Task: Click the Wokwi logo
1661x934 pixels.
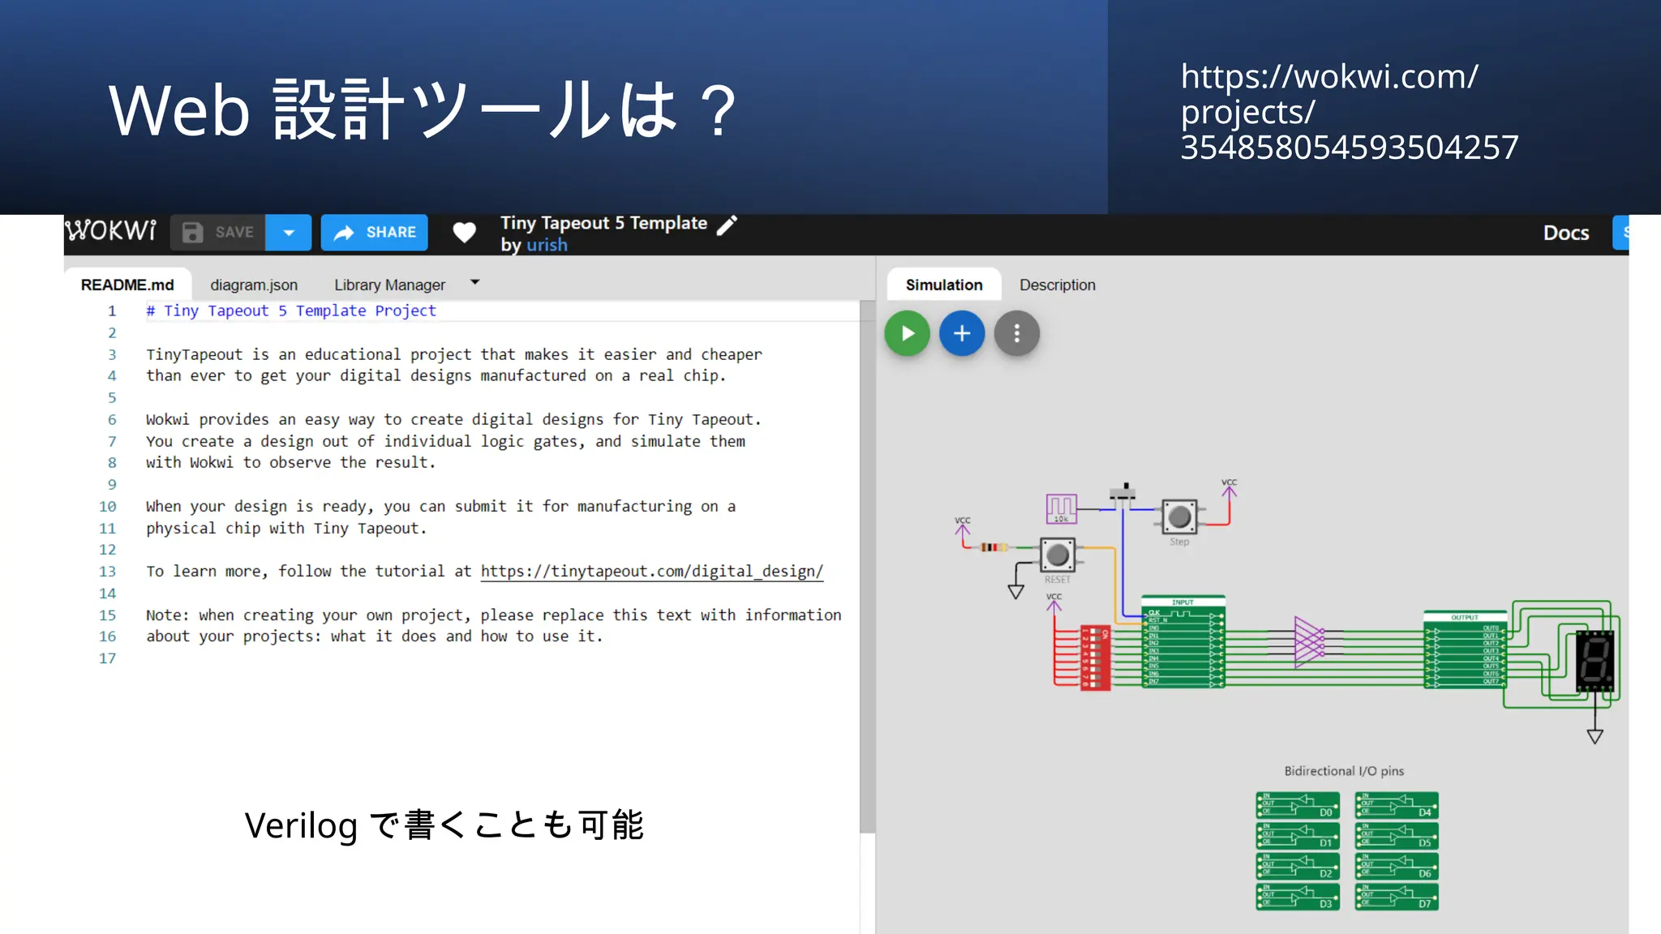Action: click(x=110, y=231)
